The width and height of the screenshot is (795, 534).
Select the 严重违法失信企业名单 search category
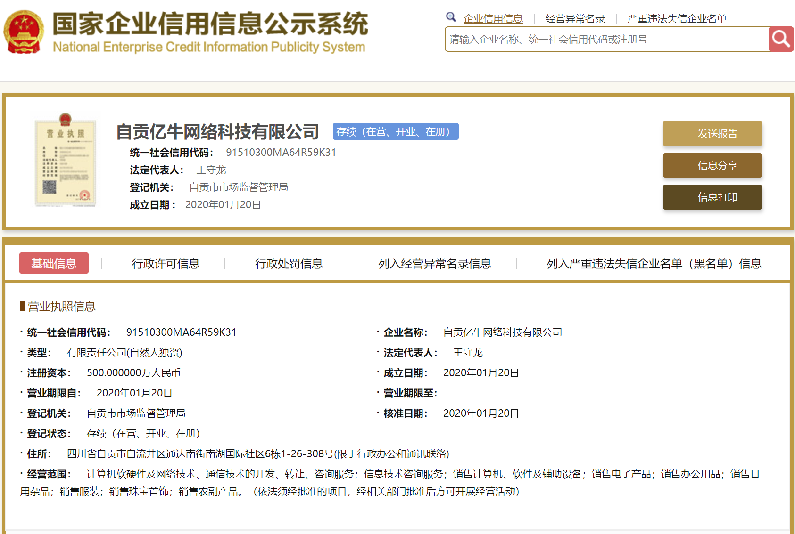click(677, 19)
